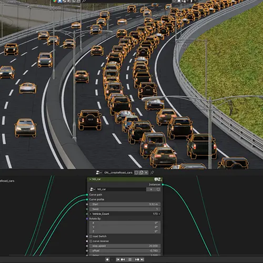Enable the road Switch checkbox
Screen dimensions: 263x263
[90, 236]
